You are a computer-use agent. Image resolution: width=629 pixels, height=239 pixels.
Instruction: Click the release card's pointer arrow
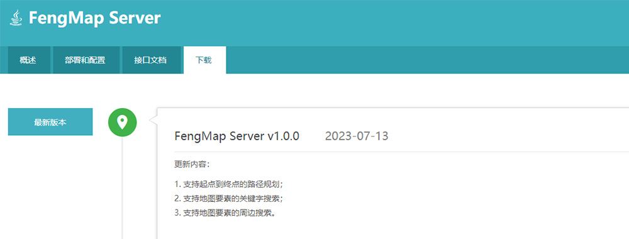pyautogui.click(x=153, y=120)
